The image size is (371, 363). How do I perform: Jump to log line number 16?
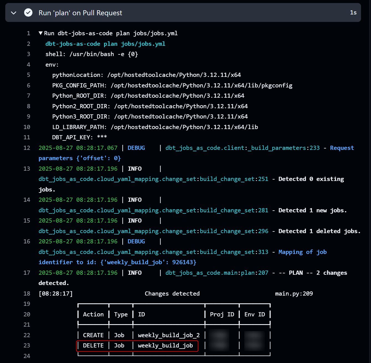[27, 241]
